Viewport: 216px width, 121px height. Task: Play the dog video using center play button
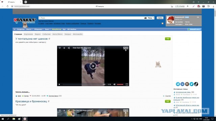click(93, 66)
